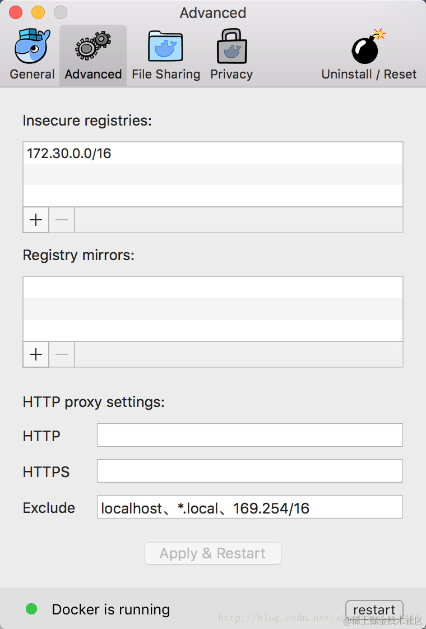
Task: Click empty row in Registry mirrors list
Action: coord(213,288)
